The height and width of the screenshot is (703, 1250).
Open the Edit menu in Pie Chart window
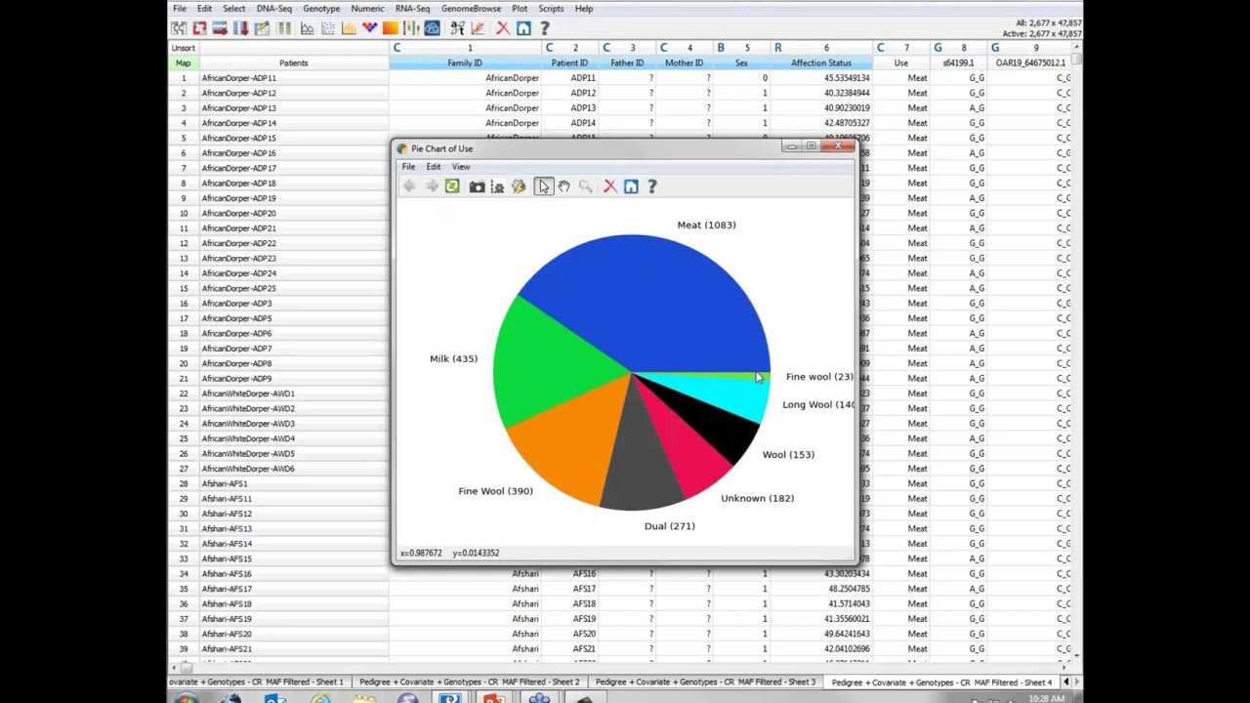tap(433, 167)
